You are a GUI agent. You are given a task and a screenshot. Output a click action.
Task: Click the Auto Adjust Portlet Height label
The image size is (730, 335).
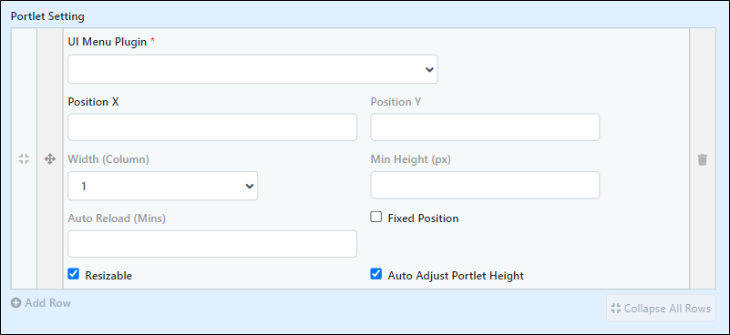click(x=456, y=276)
